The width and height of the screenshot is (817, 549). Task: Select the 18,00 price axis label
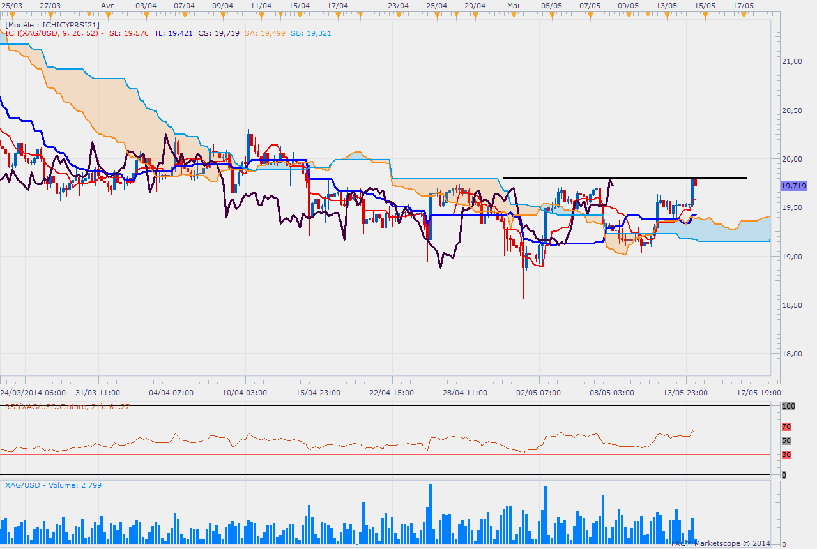791,354
